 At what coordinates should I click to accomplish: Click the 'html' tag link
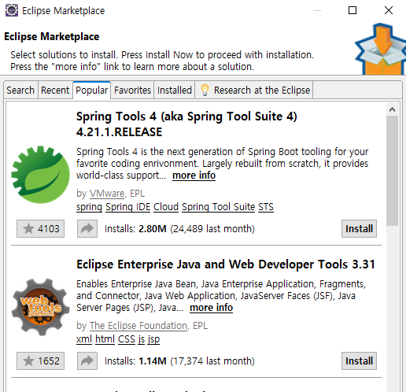tap(105, 339)
